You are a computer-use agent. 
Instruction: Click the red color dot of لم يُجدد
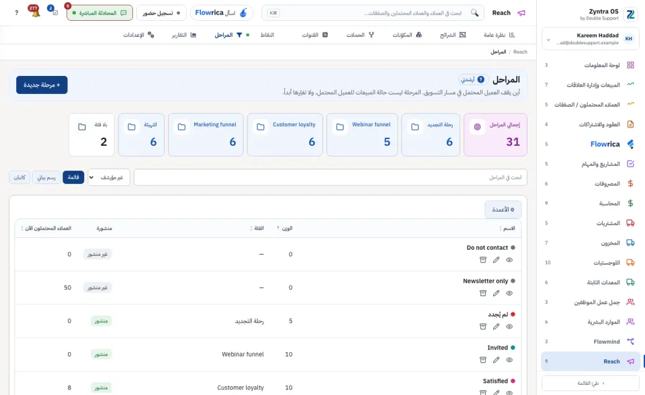pyautogui.click(x=513, y=314)
